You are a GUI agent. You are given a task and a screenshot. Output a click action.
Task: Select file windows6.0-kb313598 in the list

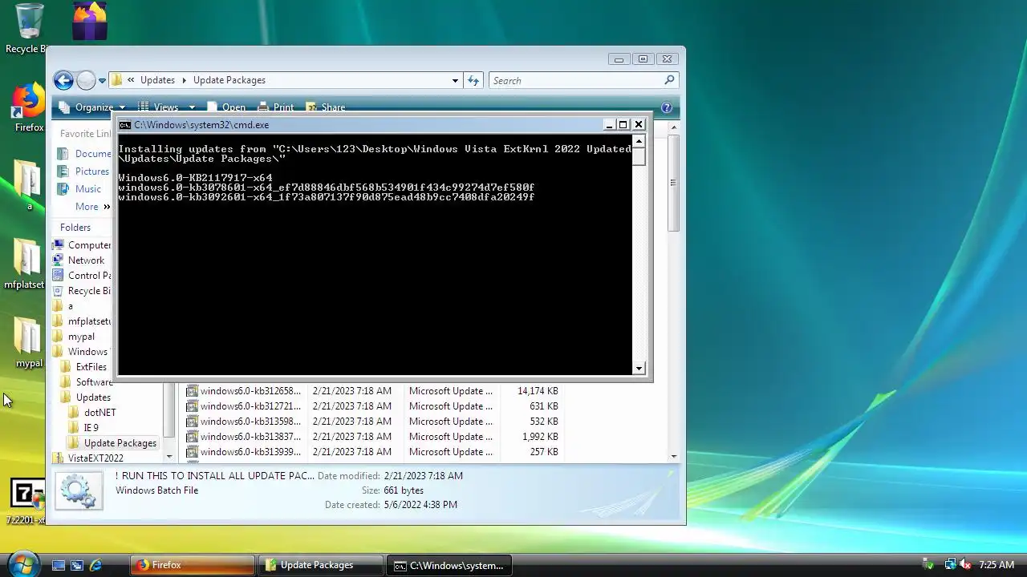click(x=244, y=422)
